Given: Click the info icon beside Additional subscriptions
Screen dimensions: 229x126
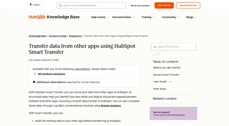Looking at the screenshot, I should pyautogui.click(x=34, y=82).
